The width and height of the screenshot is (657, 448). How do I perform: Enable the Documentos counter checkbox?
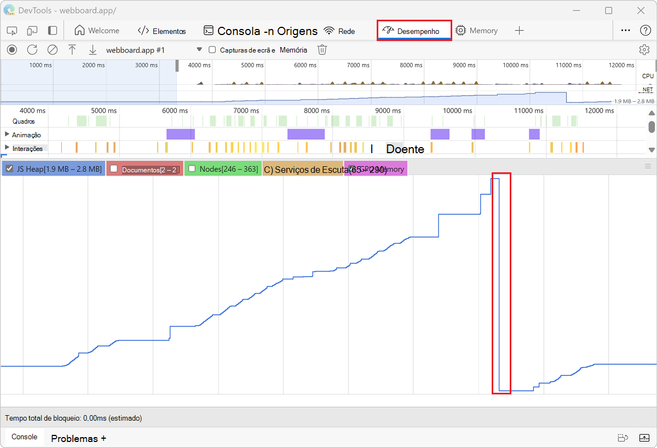(114, 169)
